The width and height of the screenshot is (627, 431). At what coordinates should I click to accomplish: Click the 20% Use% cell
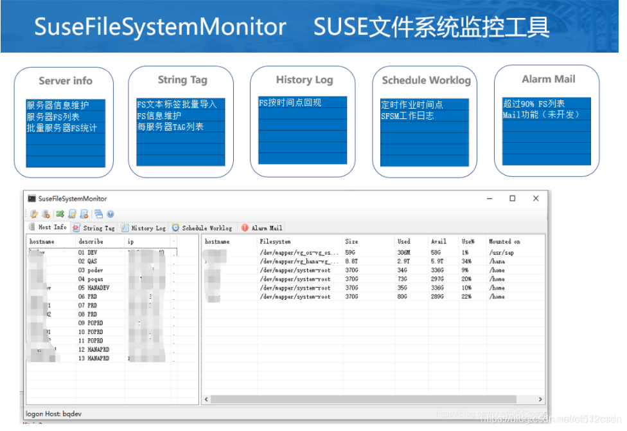click(466, 279)
